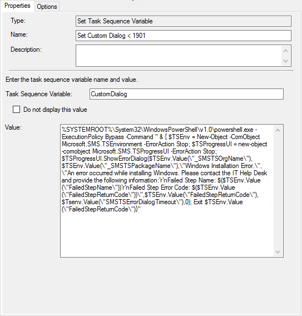This screenshot has width=302, height=316.
Task: Click 'Windows Installation Error' in the Value text
Action: [219, 166]
